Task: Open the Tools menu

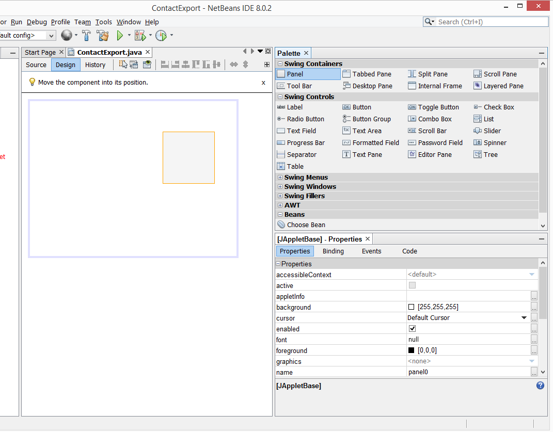Action: click(x=103, y=22)
